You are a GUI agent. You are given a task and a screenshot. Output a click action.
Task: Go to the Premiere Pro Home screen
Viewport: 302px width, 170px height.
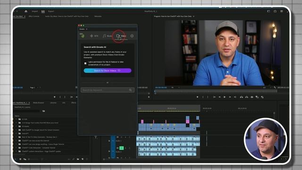point(26,11)
